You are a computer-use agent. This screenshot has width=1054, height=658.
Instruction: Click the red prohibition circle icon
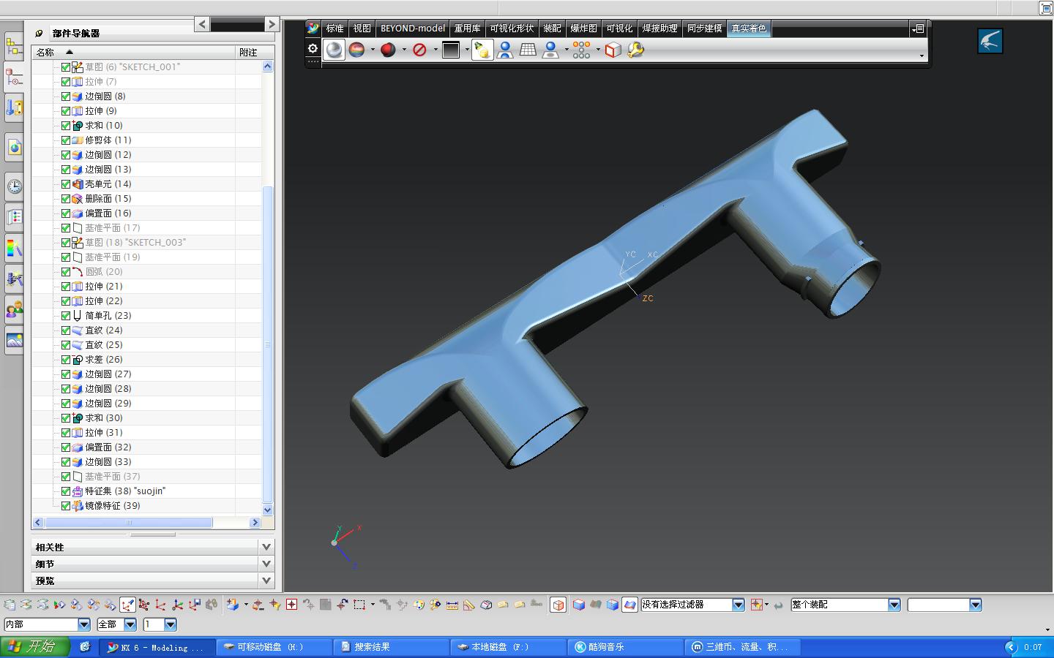click(x=419, y=50)
